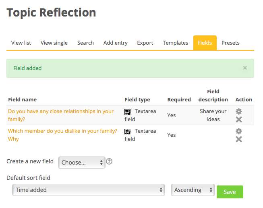
Task: Open the Ascending sort order dropdown
Action: [x=193, y=190]
